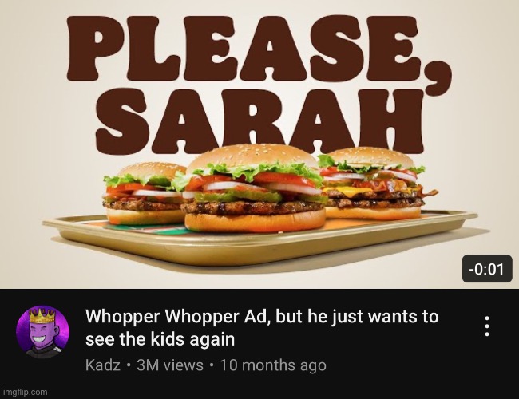Click the sesame bun of center burger
The image size is (519, 399).
click(253, 156)
